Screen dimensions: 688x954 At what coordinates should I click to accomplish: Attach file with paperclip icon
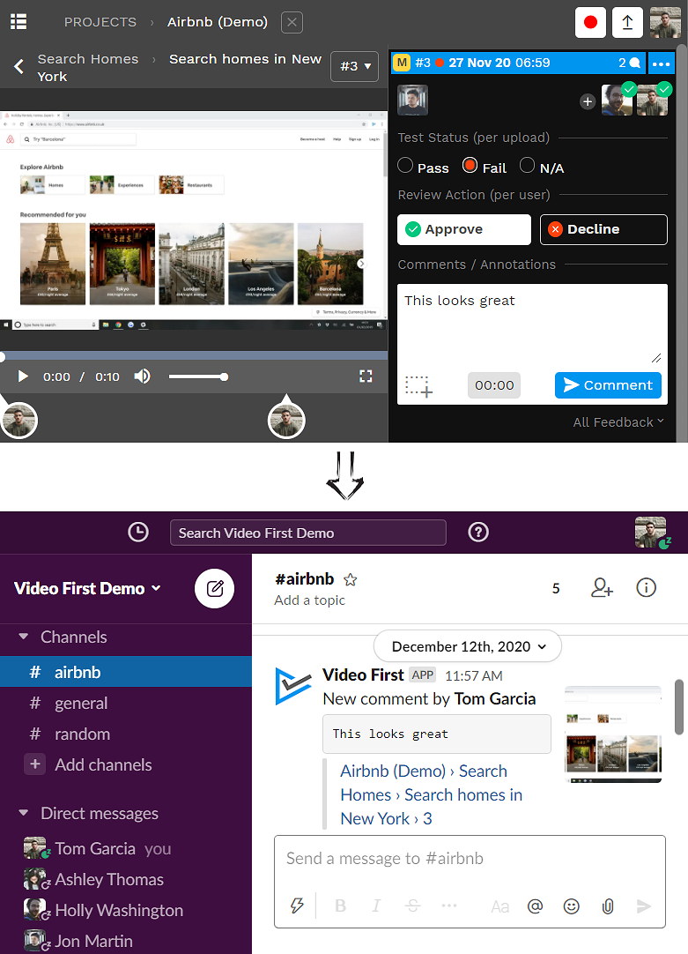point(607,906)
